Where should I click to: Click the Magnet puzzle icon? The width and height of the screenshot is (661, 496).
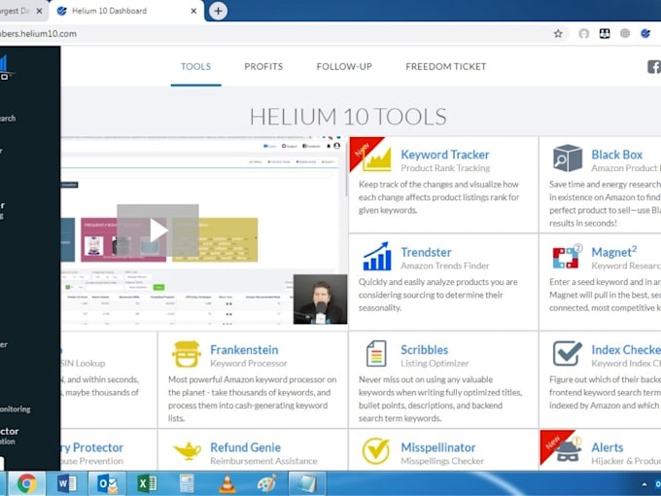click(x=567, y=257)
